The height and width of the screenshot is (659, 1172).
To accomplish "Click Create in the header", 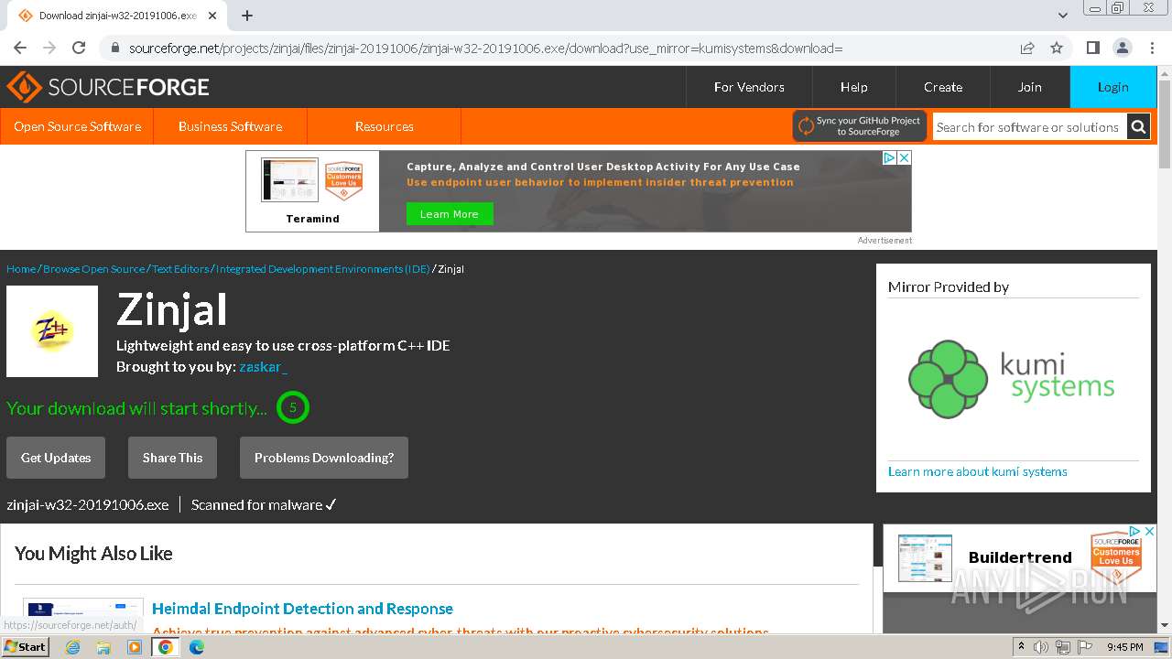I will point(943,87).
